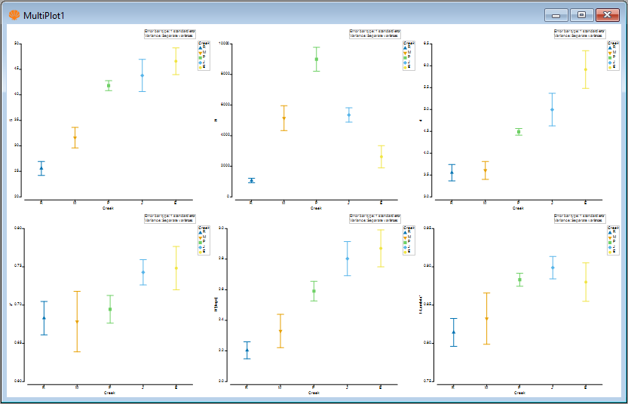Viewport: 628px width, 404px height.
Task: Select blue R triangle in top-middle 10000-scale plot
Action: click(x=252, y=181)
